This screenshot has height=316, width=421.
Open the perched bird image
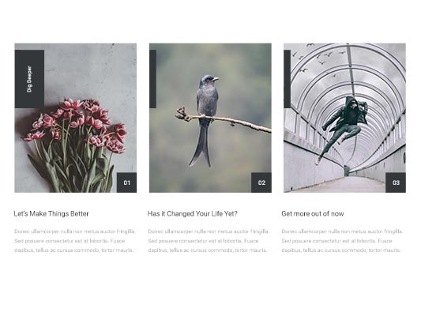[x=210, y=118]
